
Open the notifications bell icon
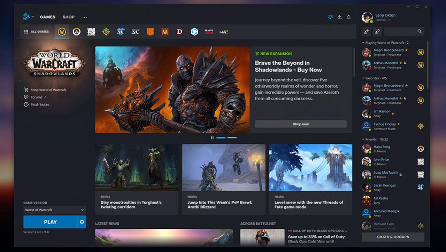(348, 17)
